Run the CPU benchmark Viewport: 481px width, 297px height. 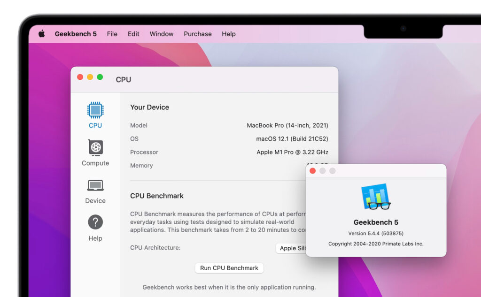pyautogui.click(x=229, y=268)
